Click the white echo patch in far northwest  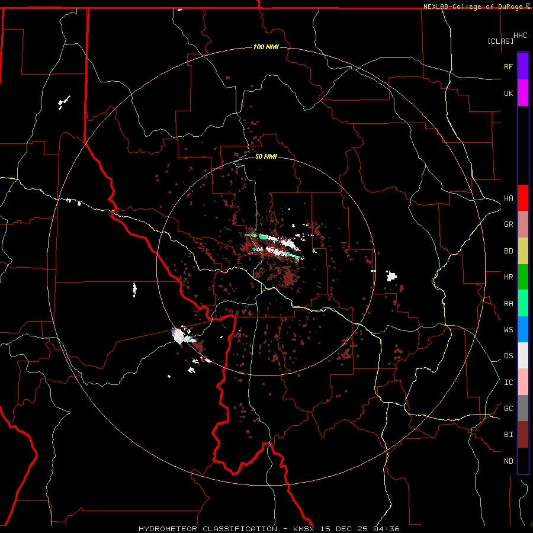[x=64, y=102]
